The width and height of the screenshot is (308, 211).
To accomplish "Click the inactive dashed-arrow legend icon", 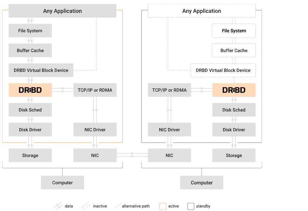I will click(x=86, y=206).
